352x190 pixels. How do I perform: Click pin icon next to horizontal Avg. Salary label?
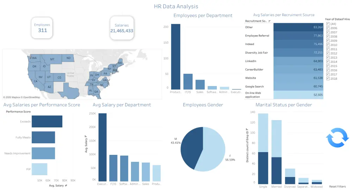click(x=66, y=185)
